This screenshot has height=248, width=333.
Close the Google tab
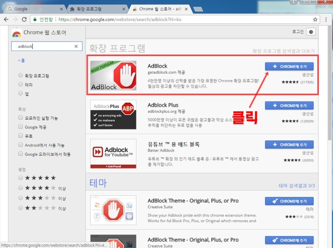coord(61,9)
